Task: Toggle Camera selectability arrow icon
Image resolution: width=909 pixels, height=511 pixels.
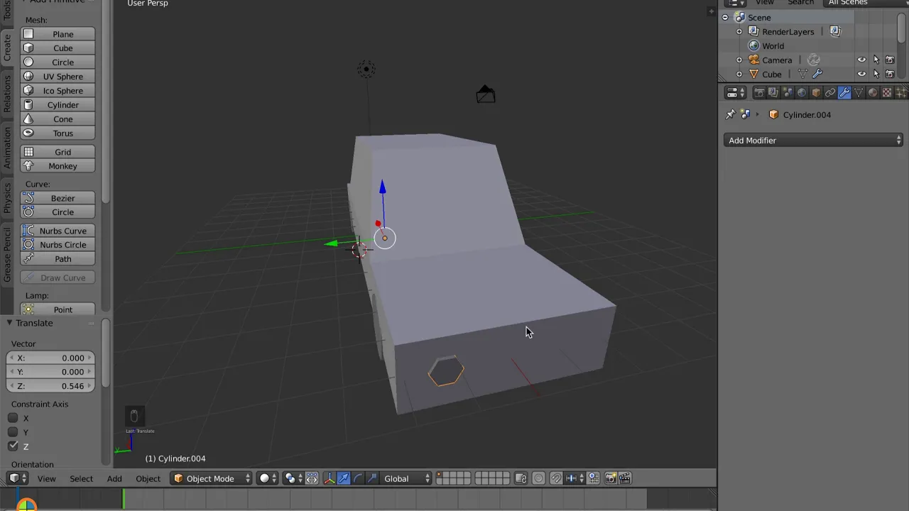Action: click(876, 60)
